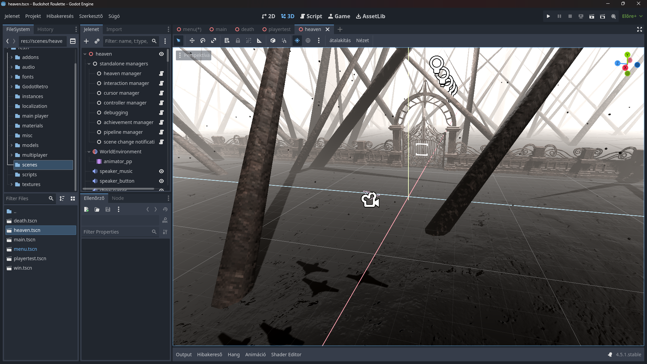Open the Perspektíva viewport menu

pyautogui.click(x=193, y=55)
